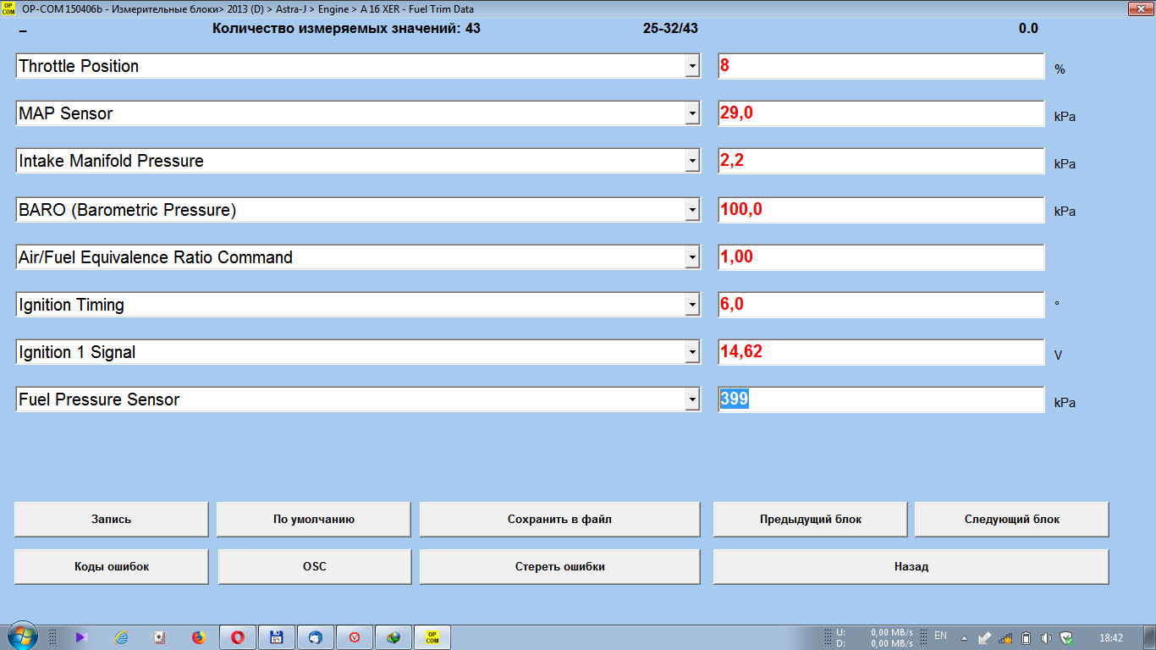Click the По умолчанию button
This screenshot has height=650, width=1156.
point(314,519)
